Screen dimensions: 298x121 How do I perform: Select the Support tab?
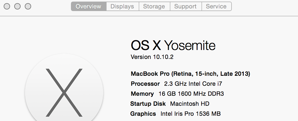[x=186, y=7]
